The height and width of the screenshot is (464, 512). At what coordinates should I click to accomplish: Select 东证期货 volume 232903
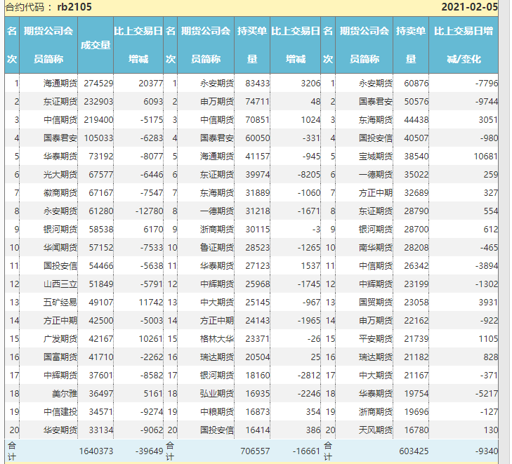pyautogui.click(x=98, y=102)
